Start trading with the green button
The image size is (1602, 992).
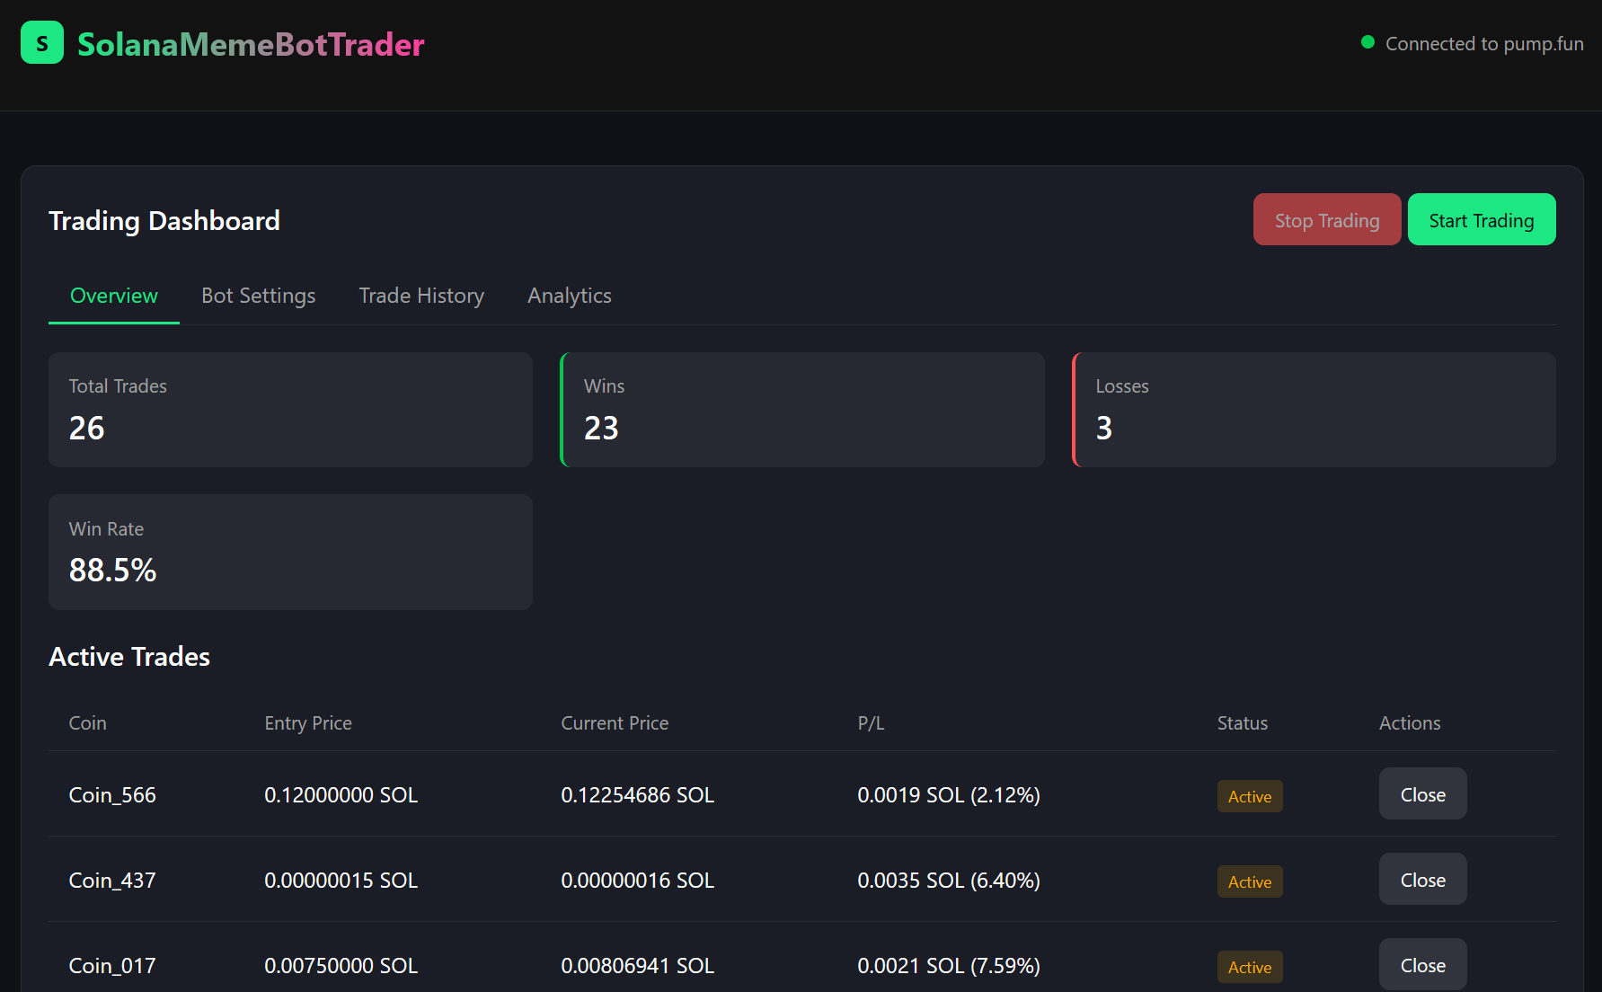point(1482,219)
